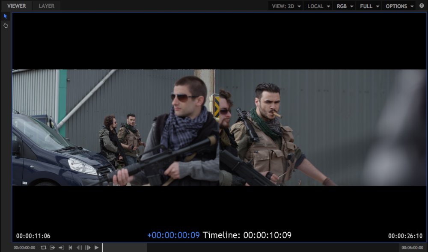
Task: Switch to the Viewer tab
Action: click(16, 6)
